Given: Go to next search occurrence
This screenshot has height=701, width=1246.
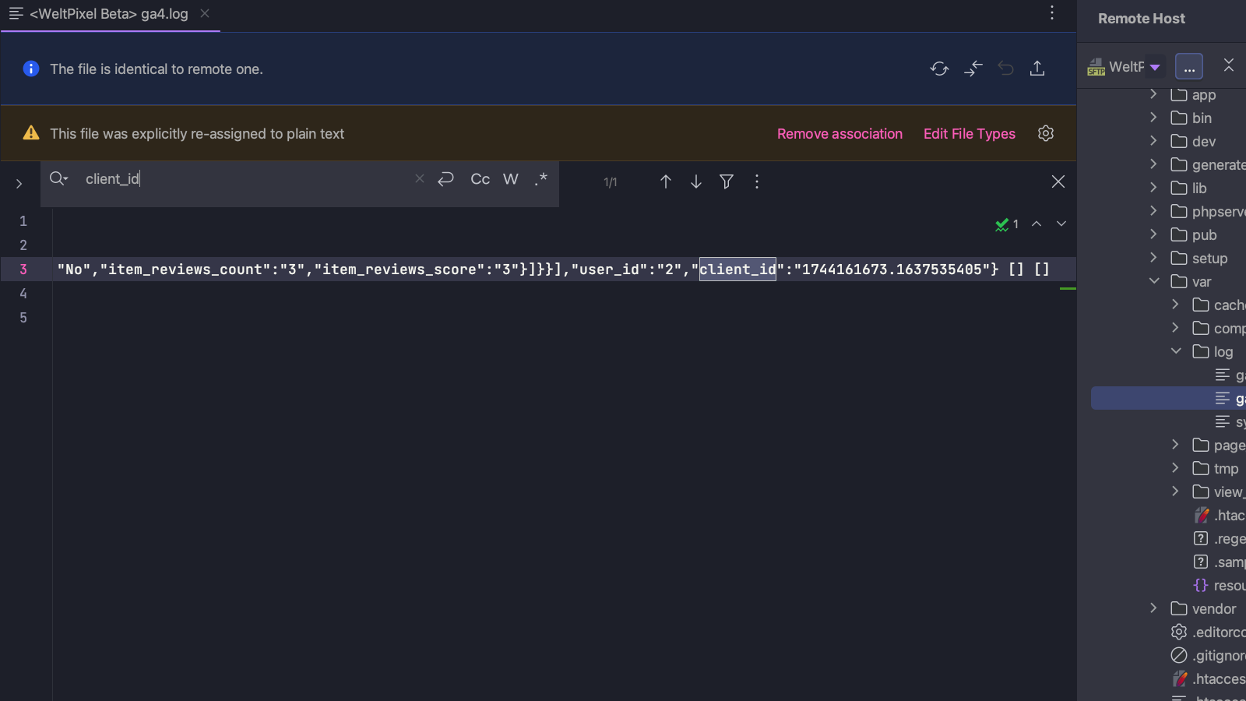Looking at the screenshot, I should [x=696, y=181].
